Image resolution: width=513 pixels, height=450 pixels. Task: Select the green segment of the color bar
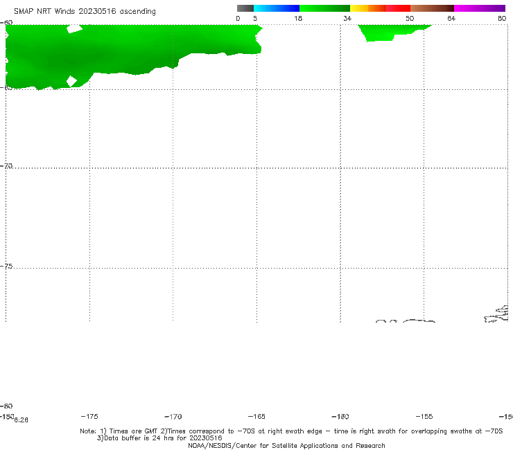point(324,8)
